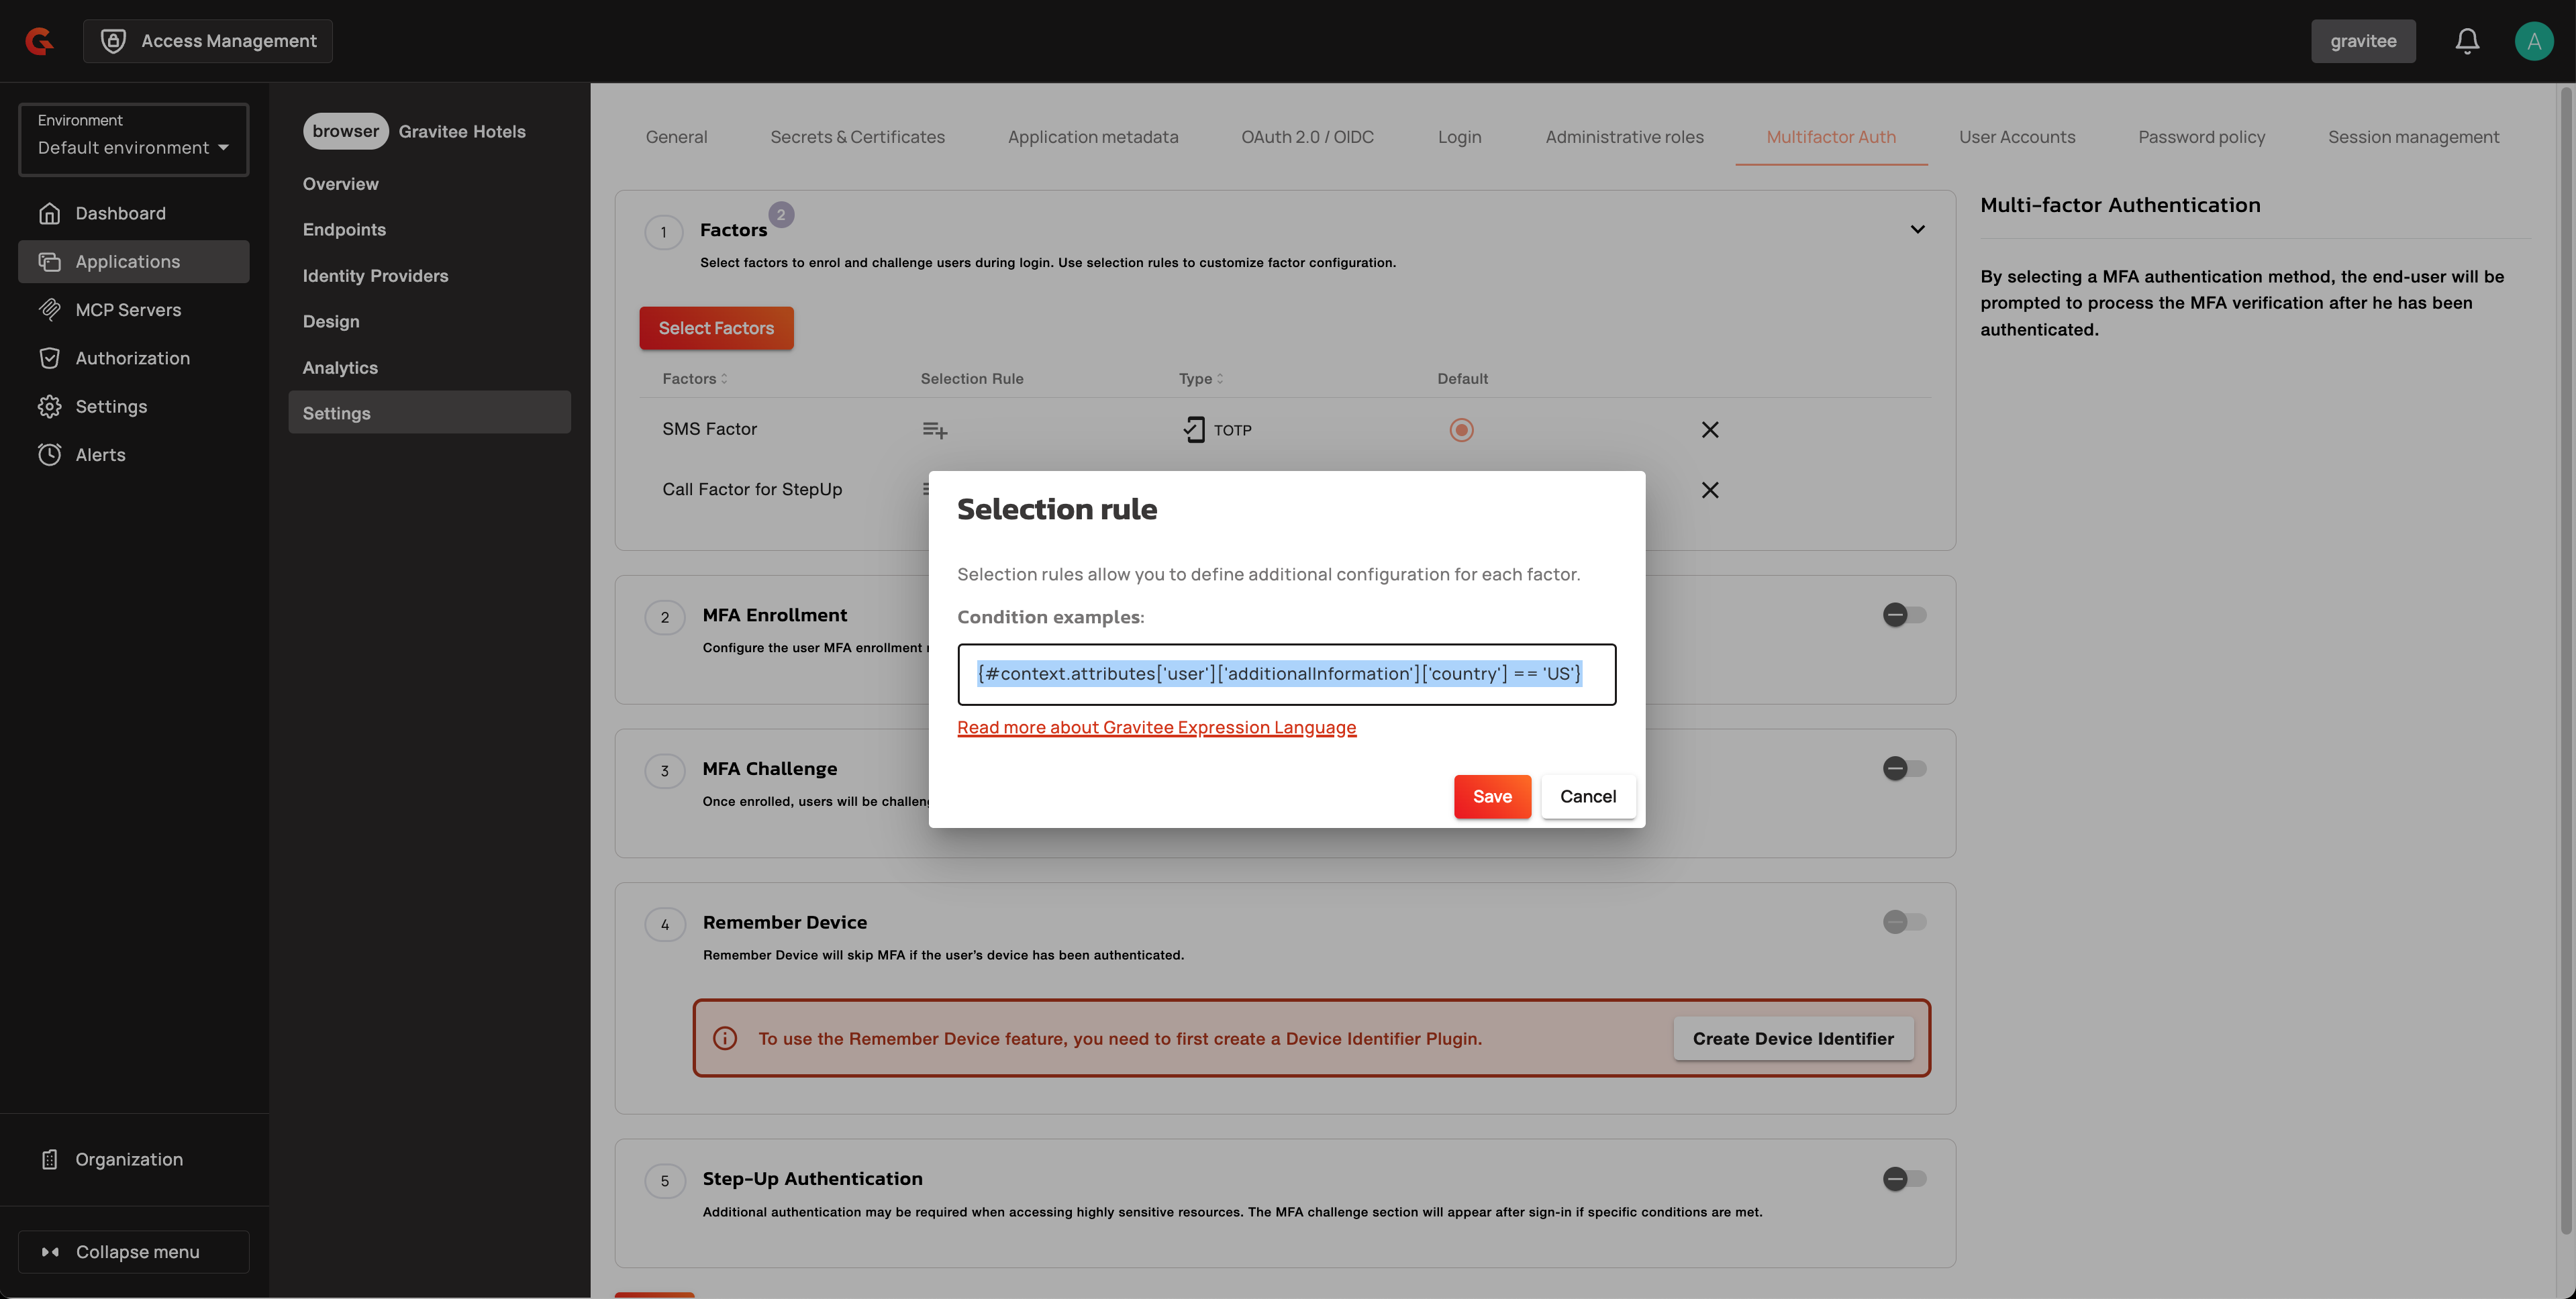
Task: Remove Call Factor for StepUp row
Action: (1710, 490)
